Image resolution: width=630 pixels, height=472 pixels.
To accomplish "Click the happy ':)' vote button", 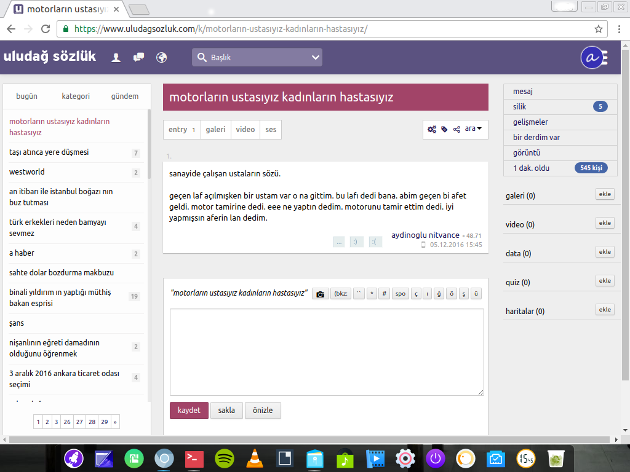I will click(x=356, y=242).
